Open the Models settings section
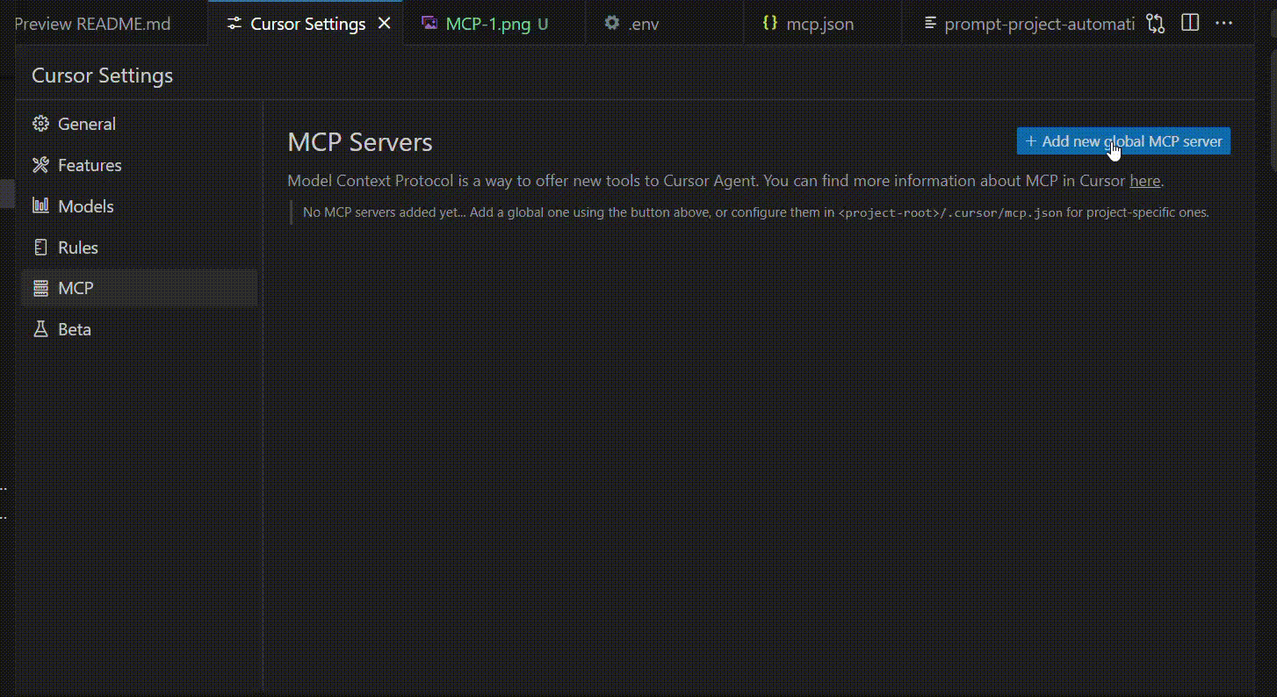Viewport: 1277px width, 697px height. pos(139,206)
